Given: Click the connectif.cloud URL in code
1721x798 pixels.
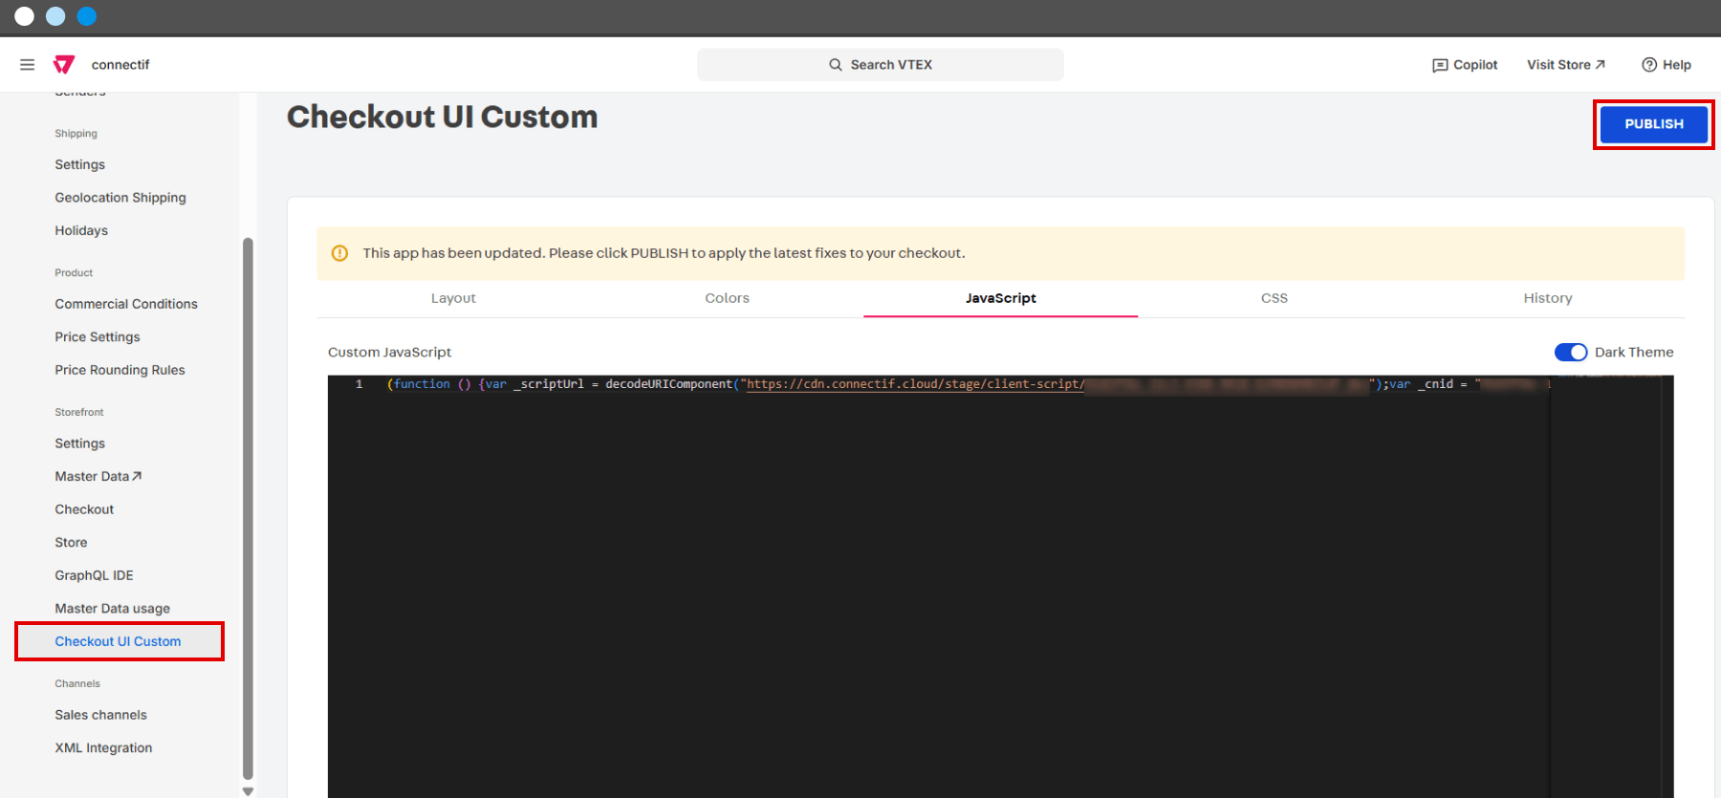Looking at the screenshot, I should [915, 384].
